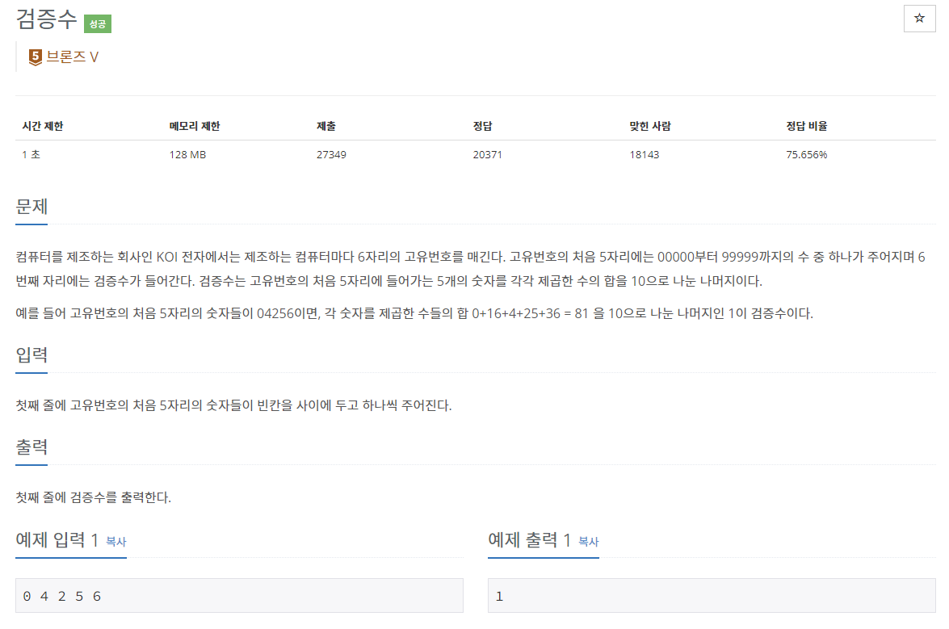The width and height of the screenshot is (949, 629).
Task: Click the solver count 18143
Action: click(644, 155)
